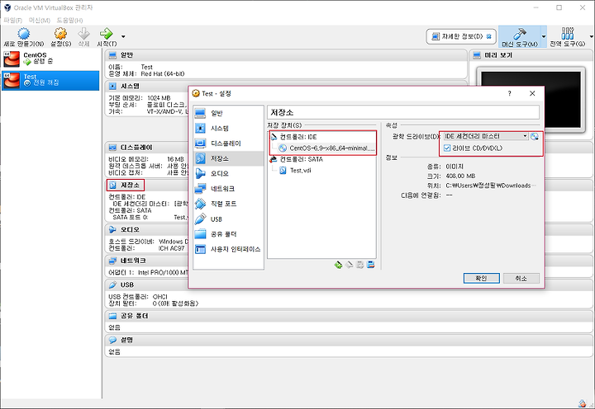
Task: Open the 머신(M) menu
Action: pyautogui.click(x=40, y=20)
